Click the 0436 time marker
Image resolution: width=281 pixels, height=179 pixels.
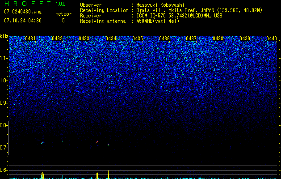click(x=164, y=38)
